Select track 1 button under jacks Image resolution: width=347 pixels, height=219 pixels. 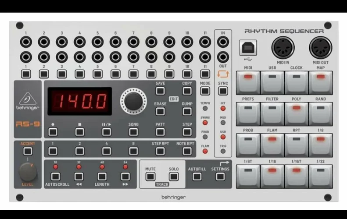click(26, 74)
